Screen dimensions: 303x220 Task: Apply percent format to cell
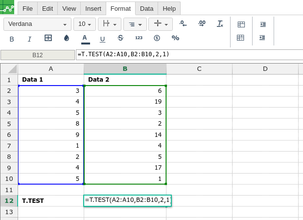175,38
